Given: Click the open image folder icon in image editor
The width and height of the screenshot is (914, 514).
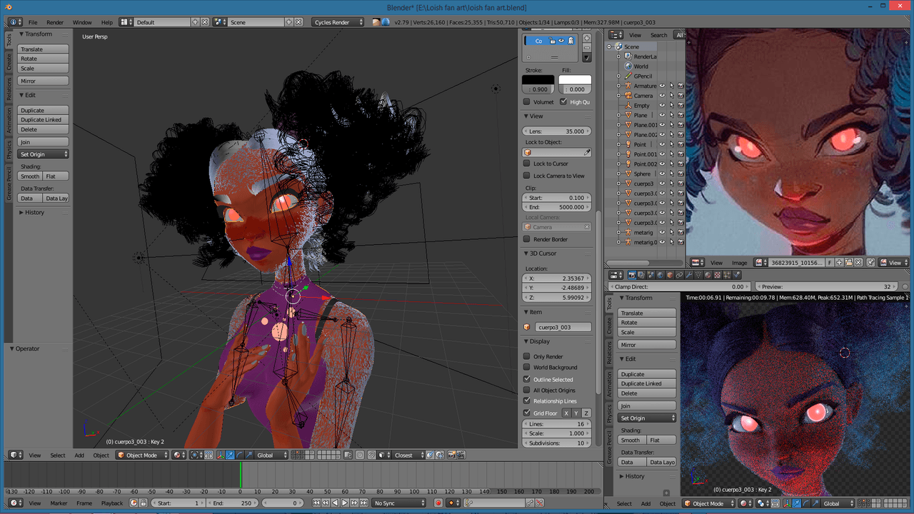Looking at the screenshot, I should click(849, 263).
